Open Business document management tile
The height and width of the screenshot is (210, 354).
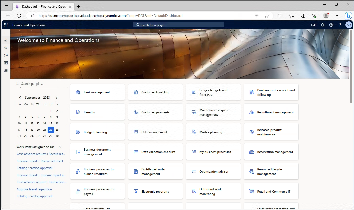pos(98,152)
